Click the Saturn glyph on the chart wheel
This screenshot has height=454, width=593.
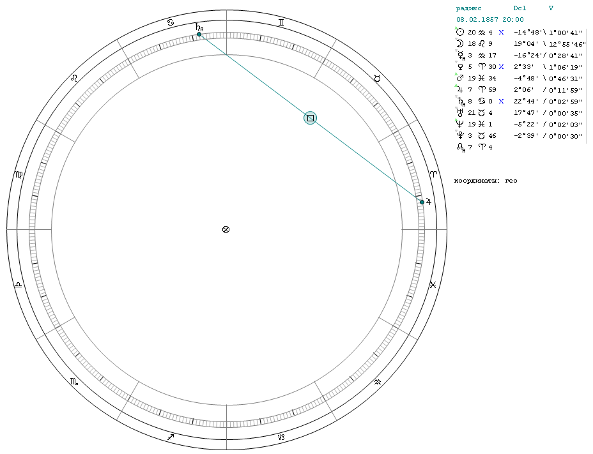pyautogui.click(x=199, y=27)
